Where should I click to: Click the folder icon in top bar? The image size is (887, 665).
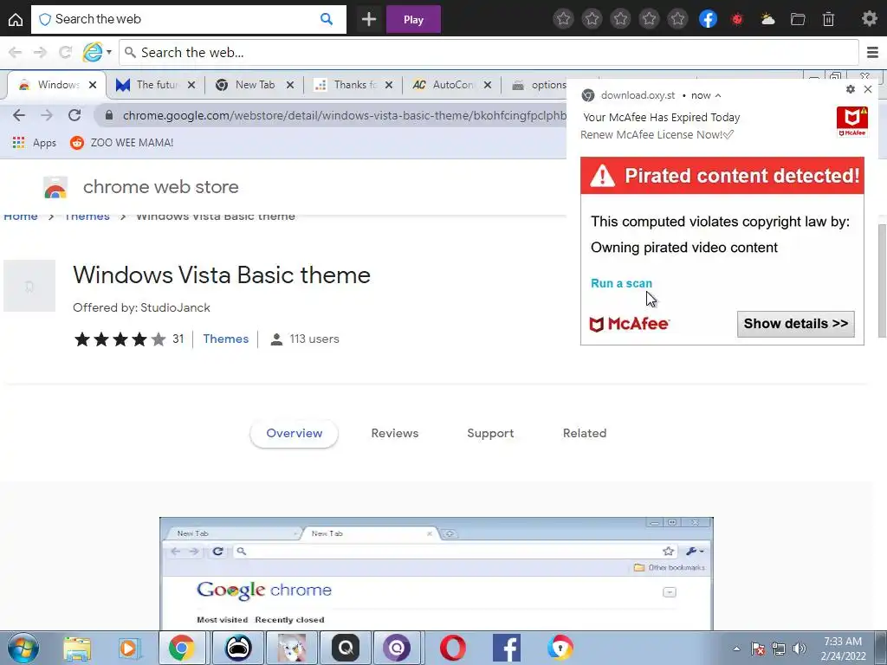point(798,19)
